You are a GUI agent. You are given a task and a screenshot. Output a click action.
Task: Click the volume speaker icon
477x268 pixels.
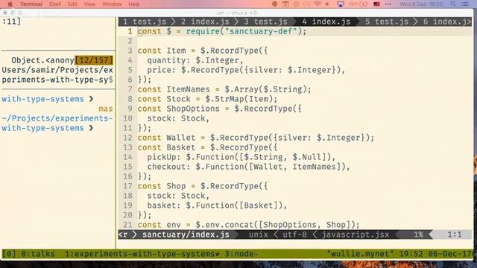point(327,4)
